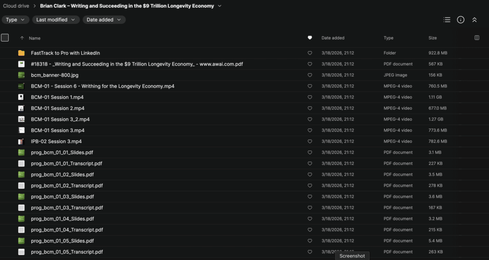Favorite the bcm_banner-800.jpg file

click(x=309, y=75)
